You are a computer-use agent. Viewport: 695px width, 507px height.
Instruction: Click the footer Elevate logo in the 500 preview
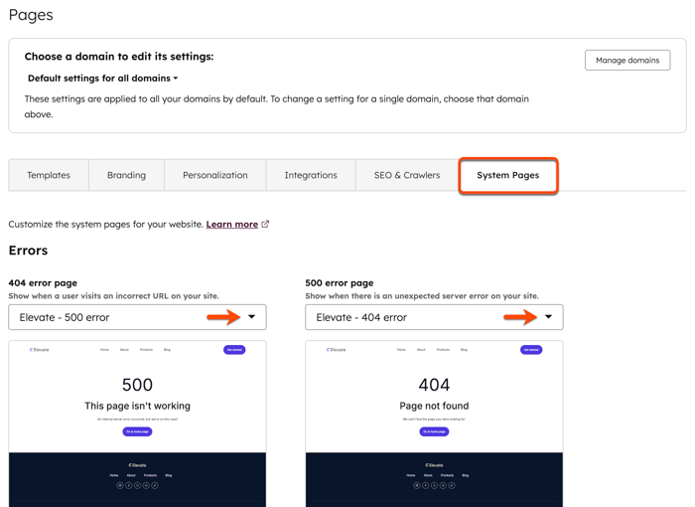[137, 465]
